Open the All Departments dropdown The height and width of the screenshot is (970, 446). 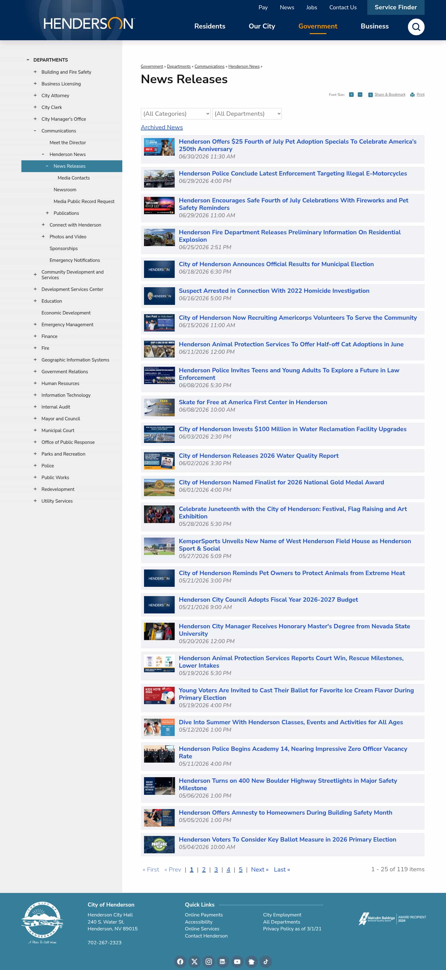pyautogui.click(x=247, y=114)
